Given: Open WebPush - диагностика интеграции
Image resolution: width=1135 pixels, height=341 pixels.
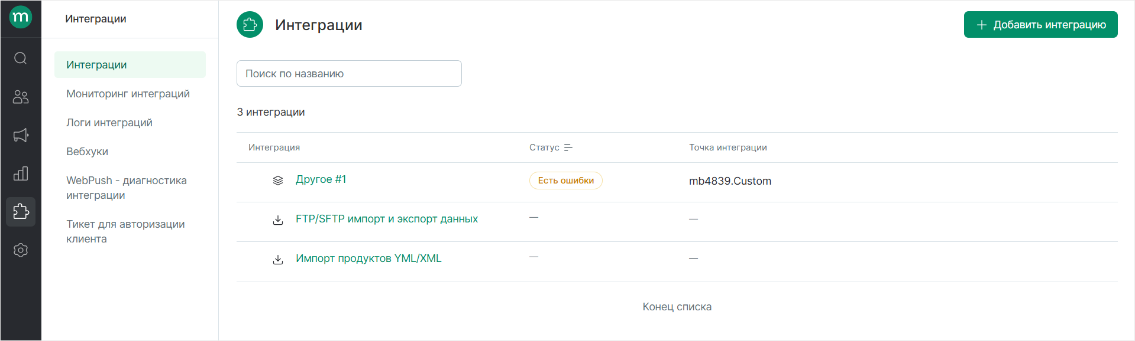Looking at the screenshot, I should (x=126, y=188).
